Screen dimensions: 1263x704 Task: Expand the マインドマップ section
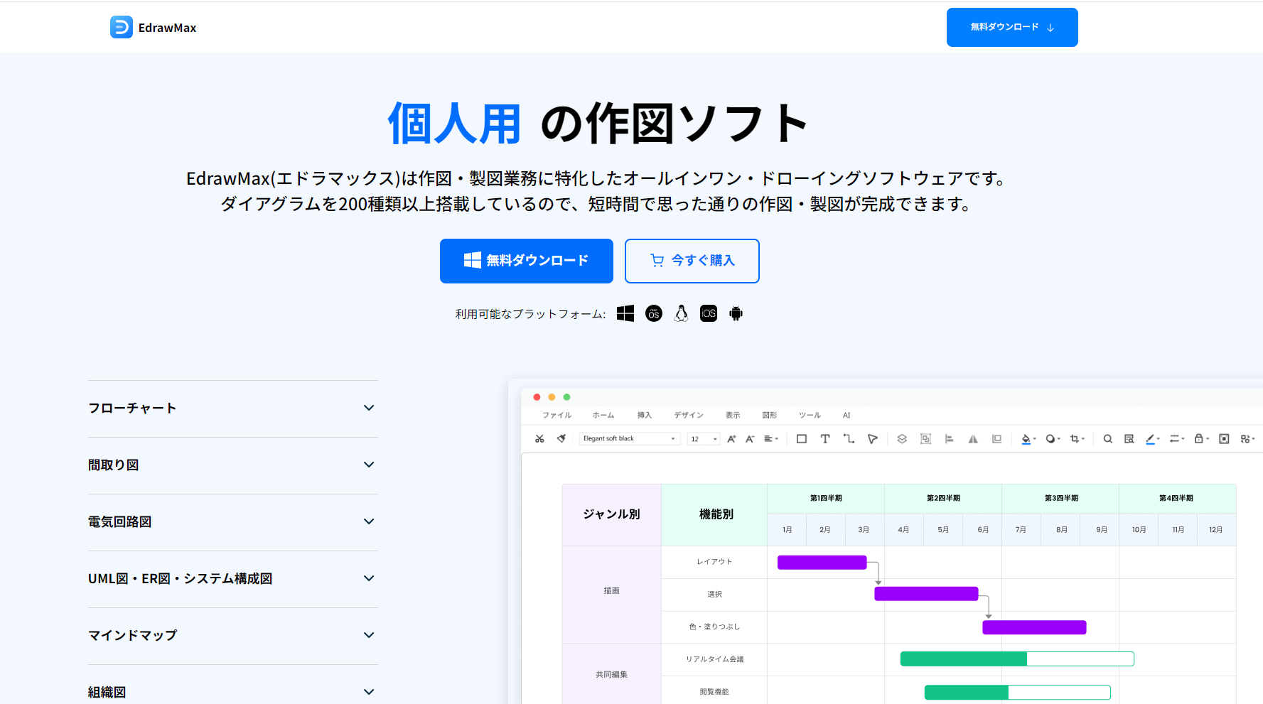pyautogui.click(x=233, y=636)
